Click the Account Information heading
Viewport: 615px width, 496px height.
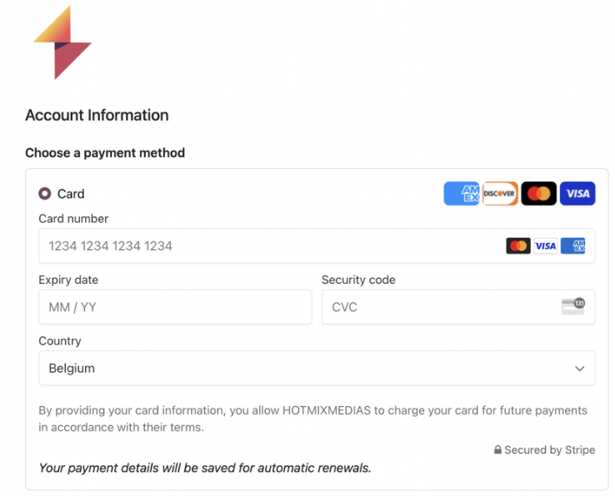click(97, 115)
